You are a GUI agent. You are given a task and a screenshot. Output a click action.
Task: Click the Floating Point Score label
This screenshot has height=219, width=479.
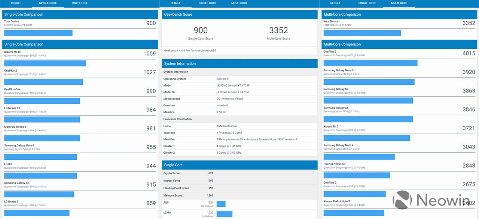pyautogui.click(x=176, y=188)
